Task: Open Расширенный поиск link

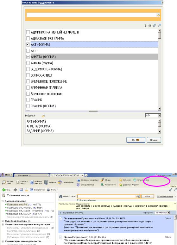Action: click(165, 196)
